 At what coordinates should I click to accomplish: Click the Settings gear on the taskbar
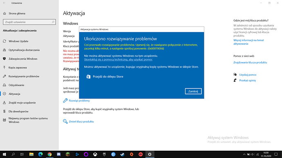tap(150, 154)
